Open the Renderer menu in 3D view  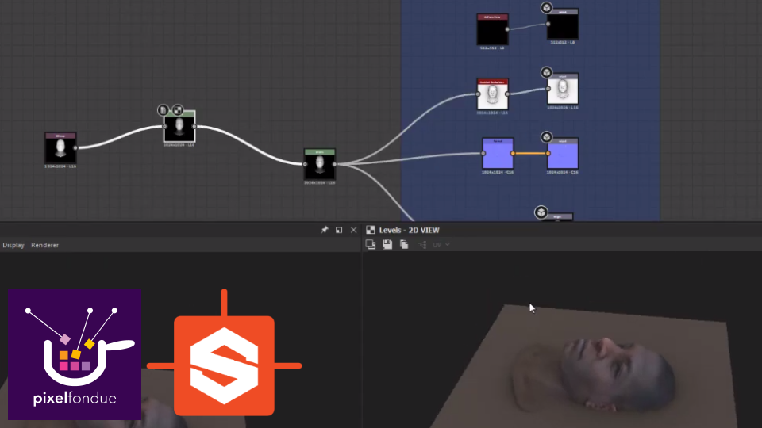(44, 245)
